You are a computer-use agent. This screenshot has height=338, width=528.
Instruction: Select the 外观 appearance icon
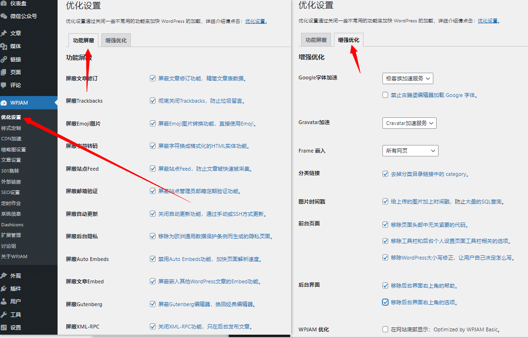5,275
